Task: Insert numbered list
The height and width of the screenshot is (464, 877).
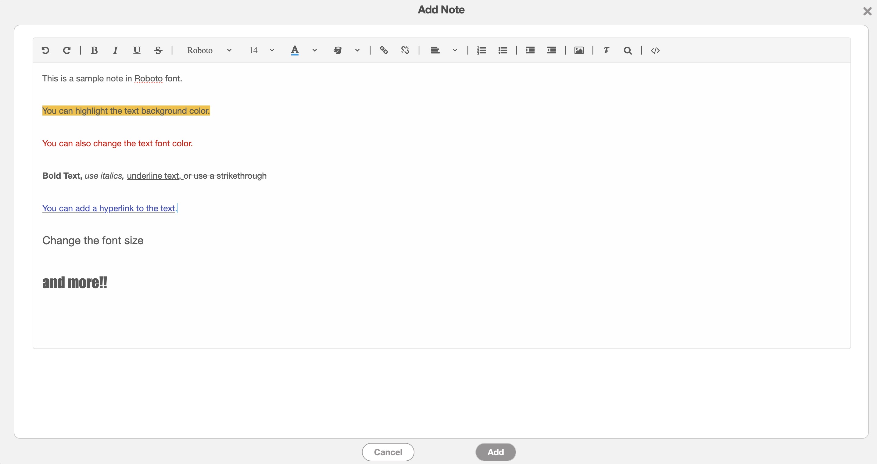Action: tap(481, 50)
